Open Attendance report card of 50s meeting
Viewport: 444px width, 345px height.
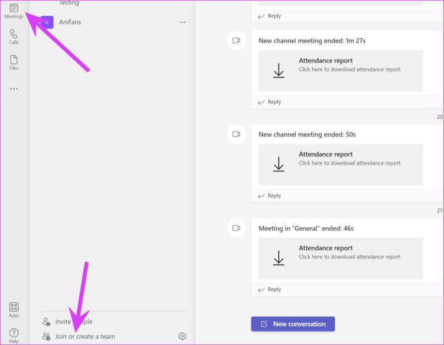[x=341, y=164]
